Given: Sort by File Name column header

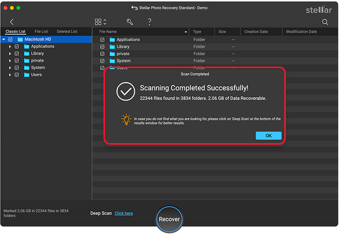Looking at the screenshot, I should [x=141, y=32].
